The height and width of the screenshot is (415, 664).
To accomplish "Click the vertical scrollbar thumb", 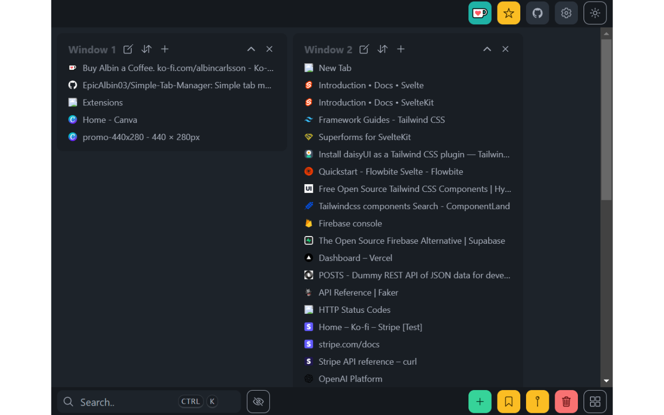I will pos(606,119).
